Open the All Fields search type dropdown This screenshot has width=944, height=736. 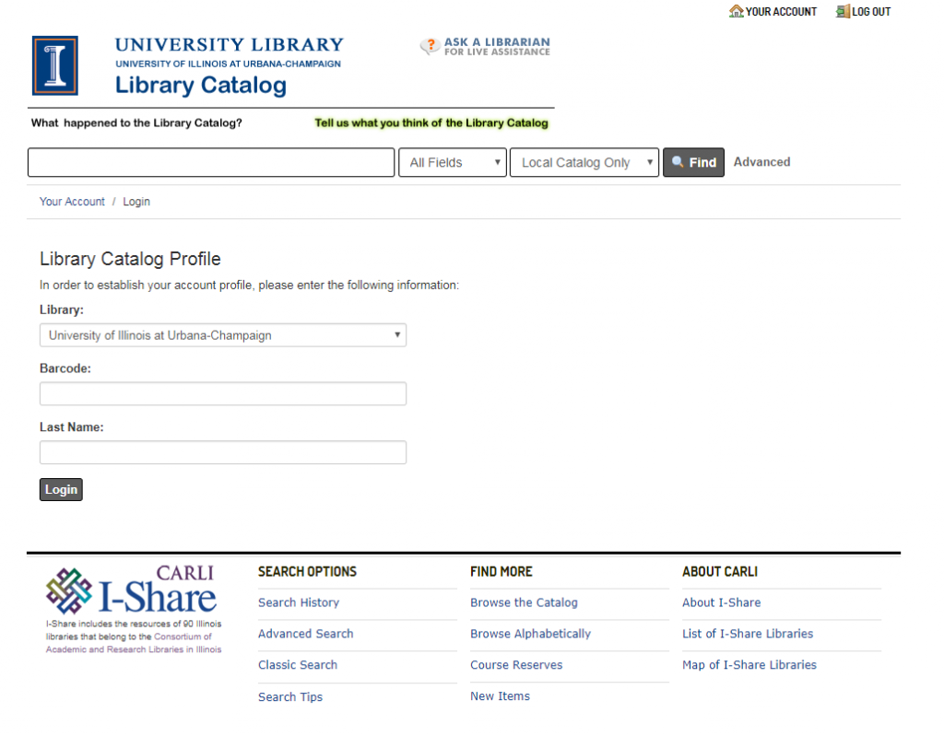(453, 162)
